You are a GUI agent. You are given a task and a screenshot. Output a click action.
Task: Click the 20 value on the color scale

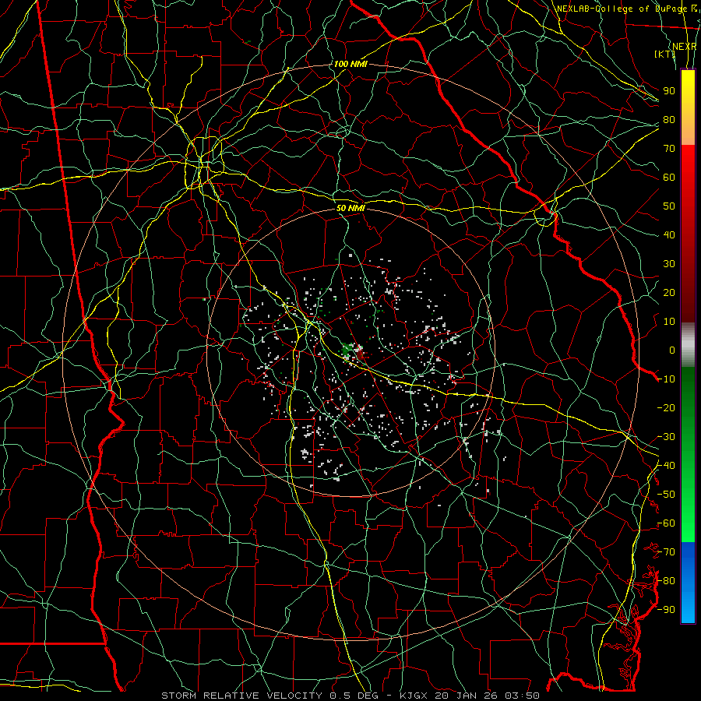point(669,292)
